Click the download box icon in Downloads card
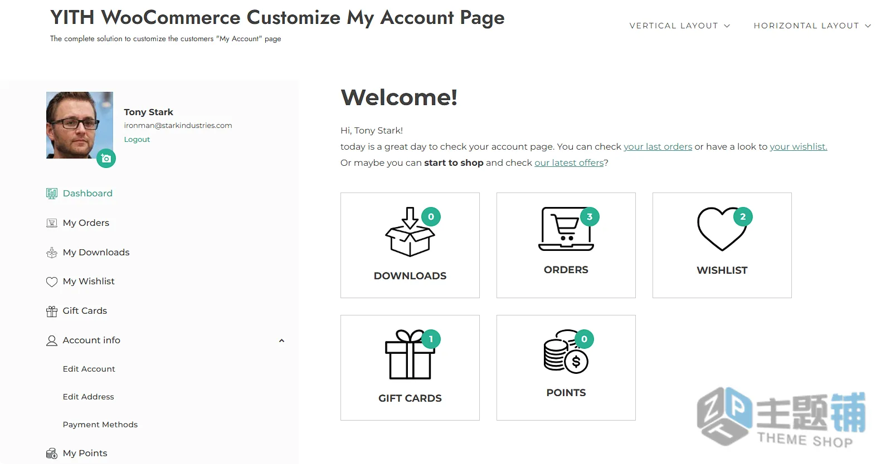This screenshot has height=464, width=881. [x=410, y=232]
